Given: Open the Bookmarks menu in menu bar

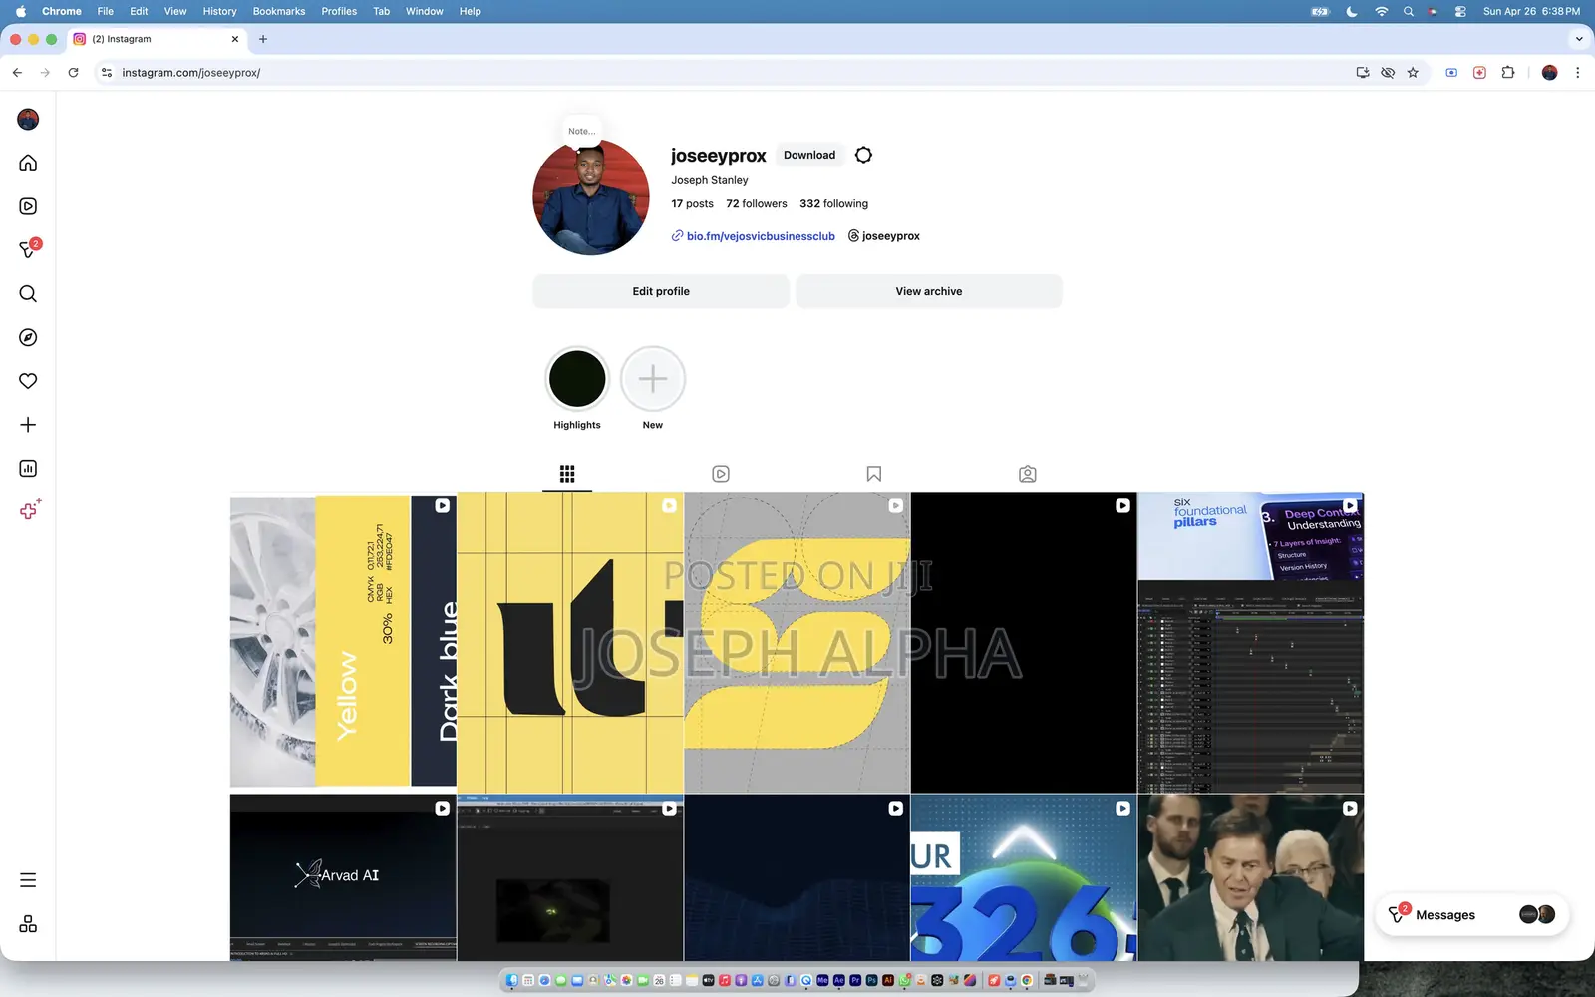Looking at the screenshot, I should tap(279, 11).
